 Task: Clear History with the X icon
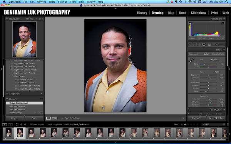(42, 99)
